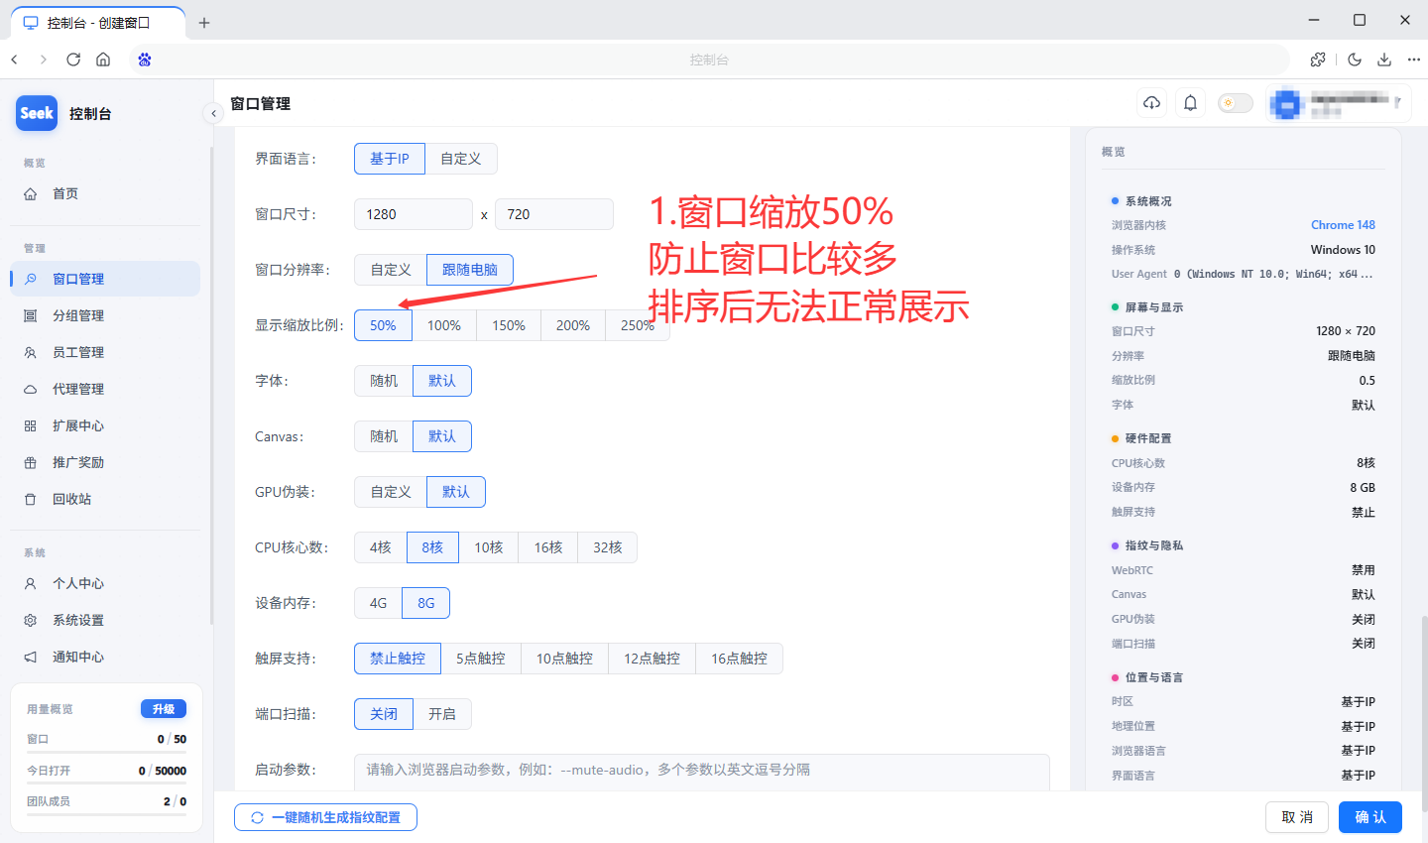Click the 窗口管理 sidebar icon
This screenshot has height=843, width=1428.
click(x=31, y=279)
